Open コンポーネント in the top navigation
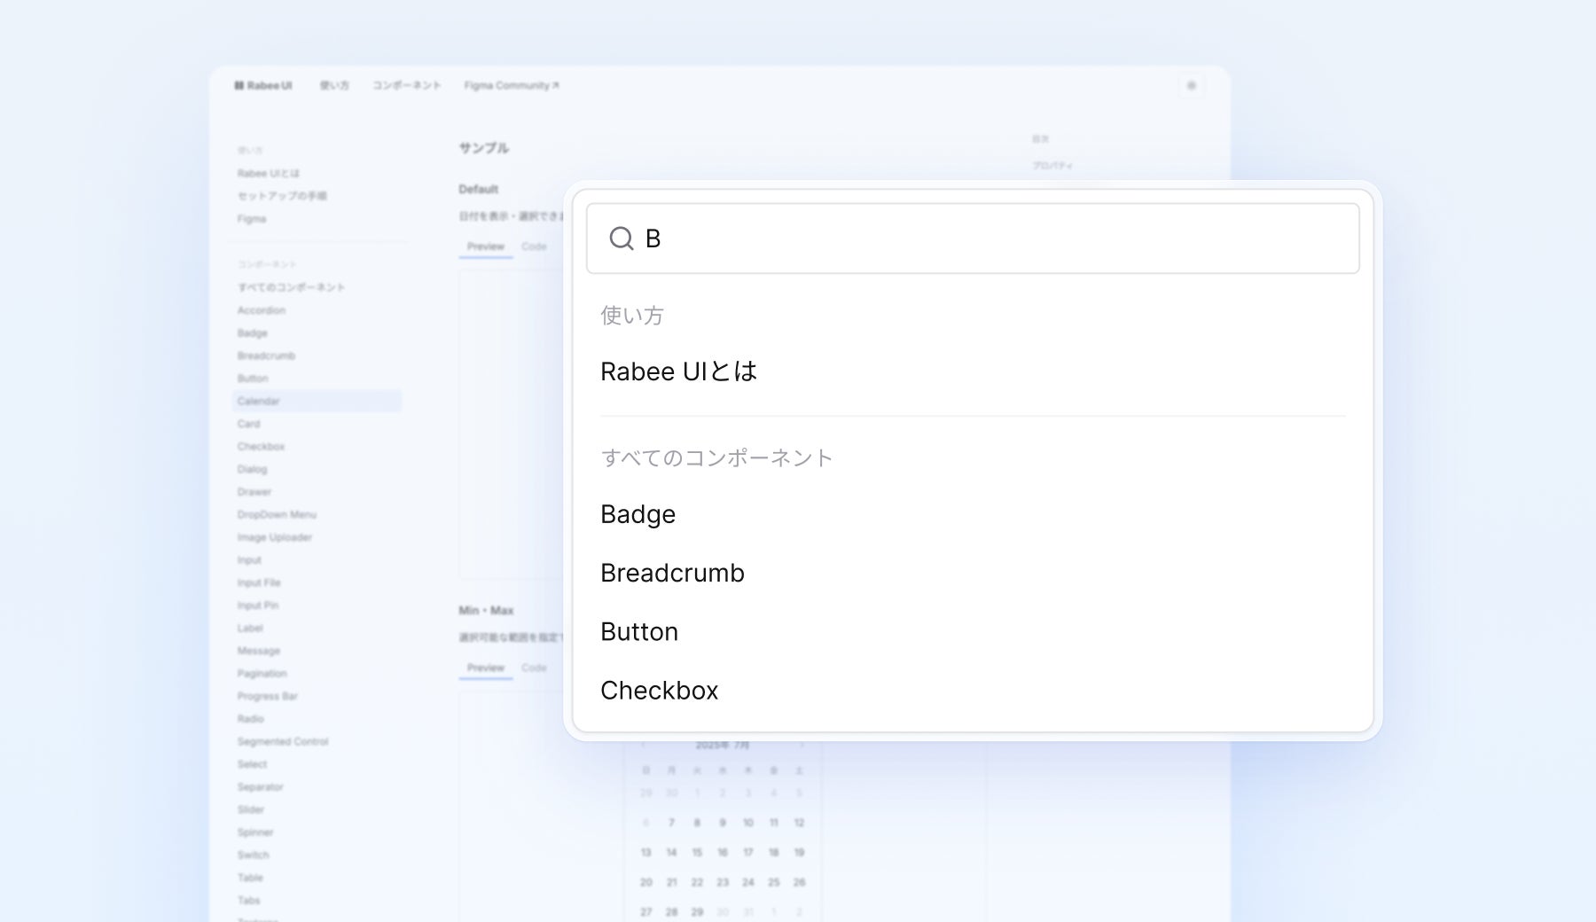 [407, 86]
